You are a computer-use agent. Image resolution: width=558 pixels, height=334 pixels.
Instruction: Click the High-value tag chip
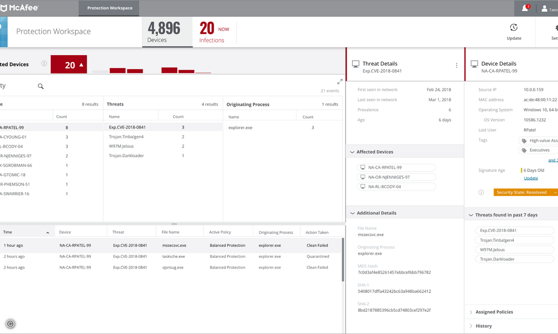[x=538, y=141]
